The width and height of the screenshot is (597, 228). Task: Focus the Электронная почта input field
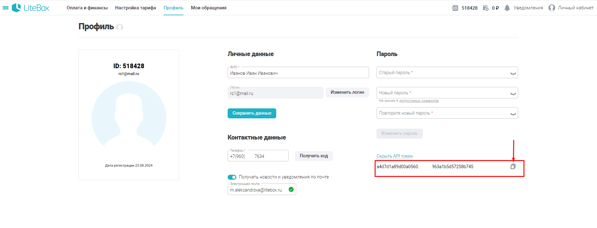(262, 189)
